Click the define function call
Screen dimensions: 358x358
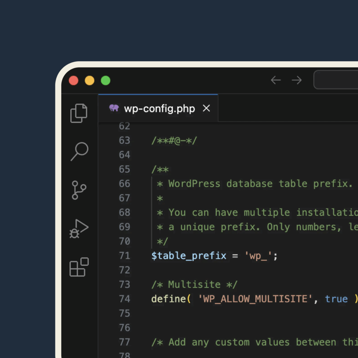point(169,299)
